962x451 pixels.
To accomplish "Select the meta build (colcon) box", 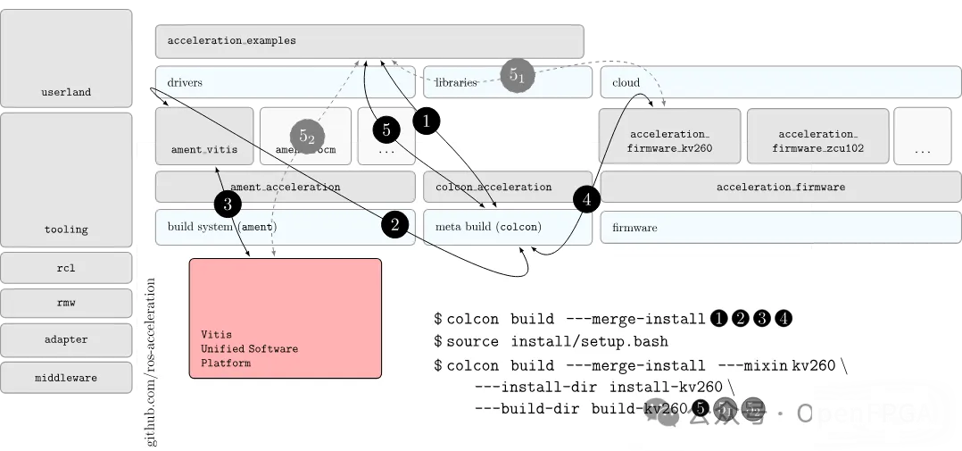I will click(x=507, y=227).
